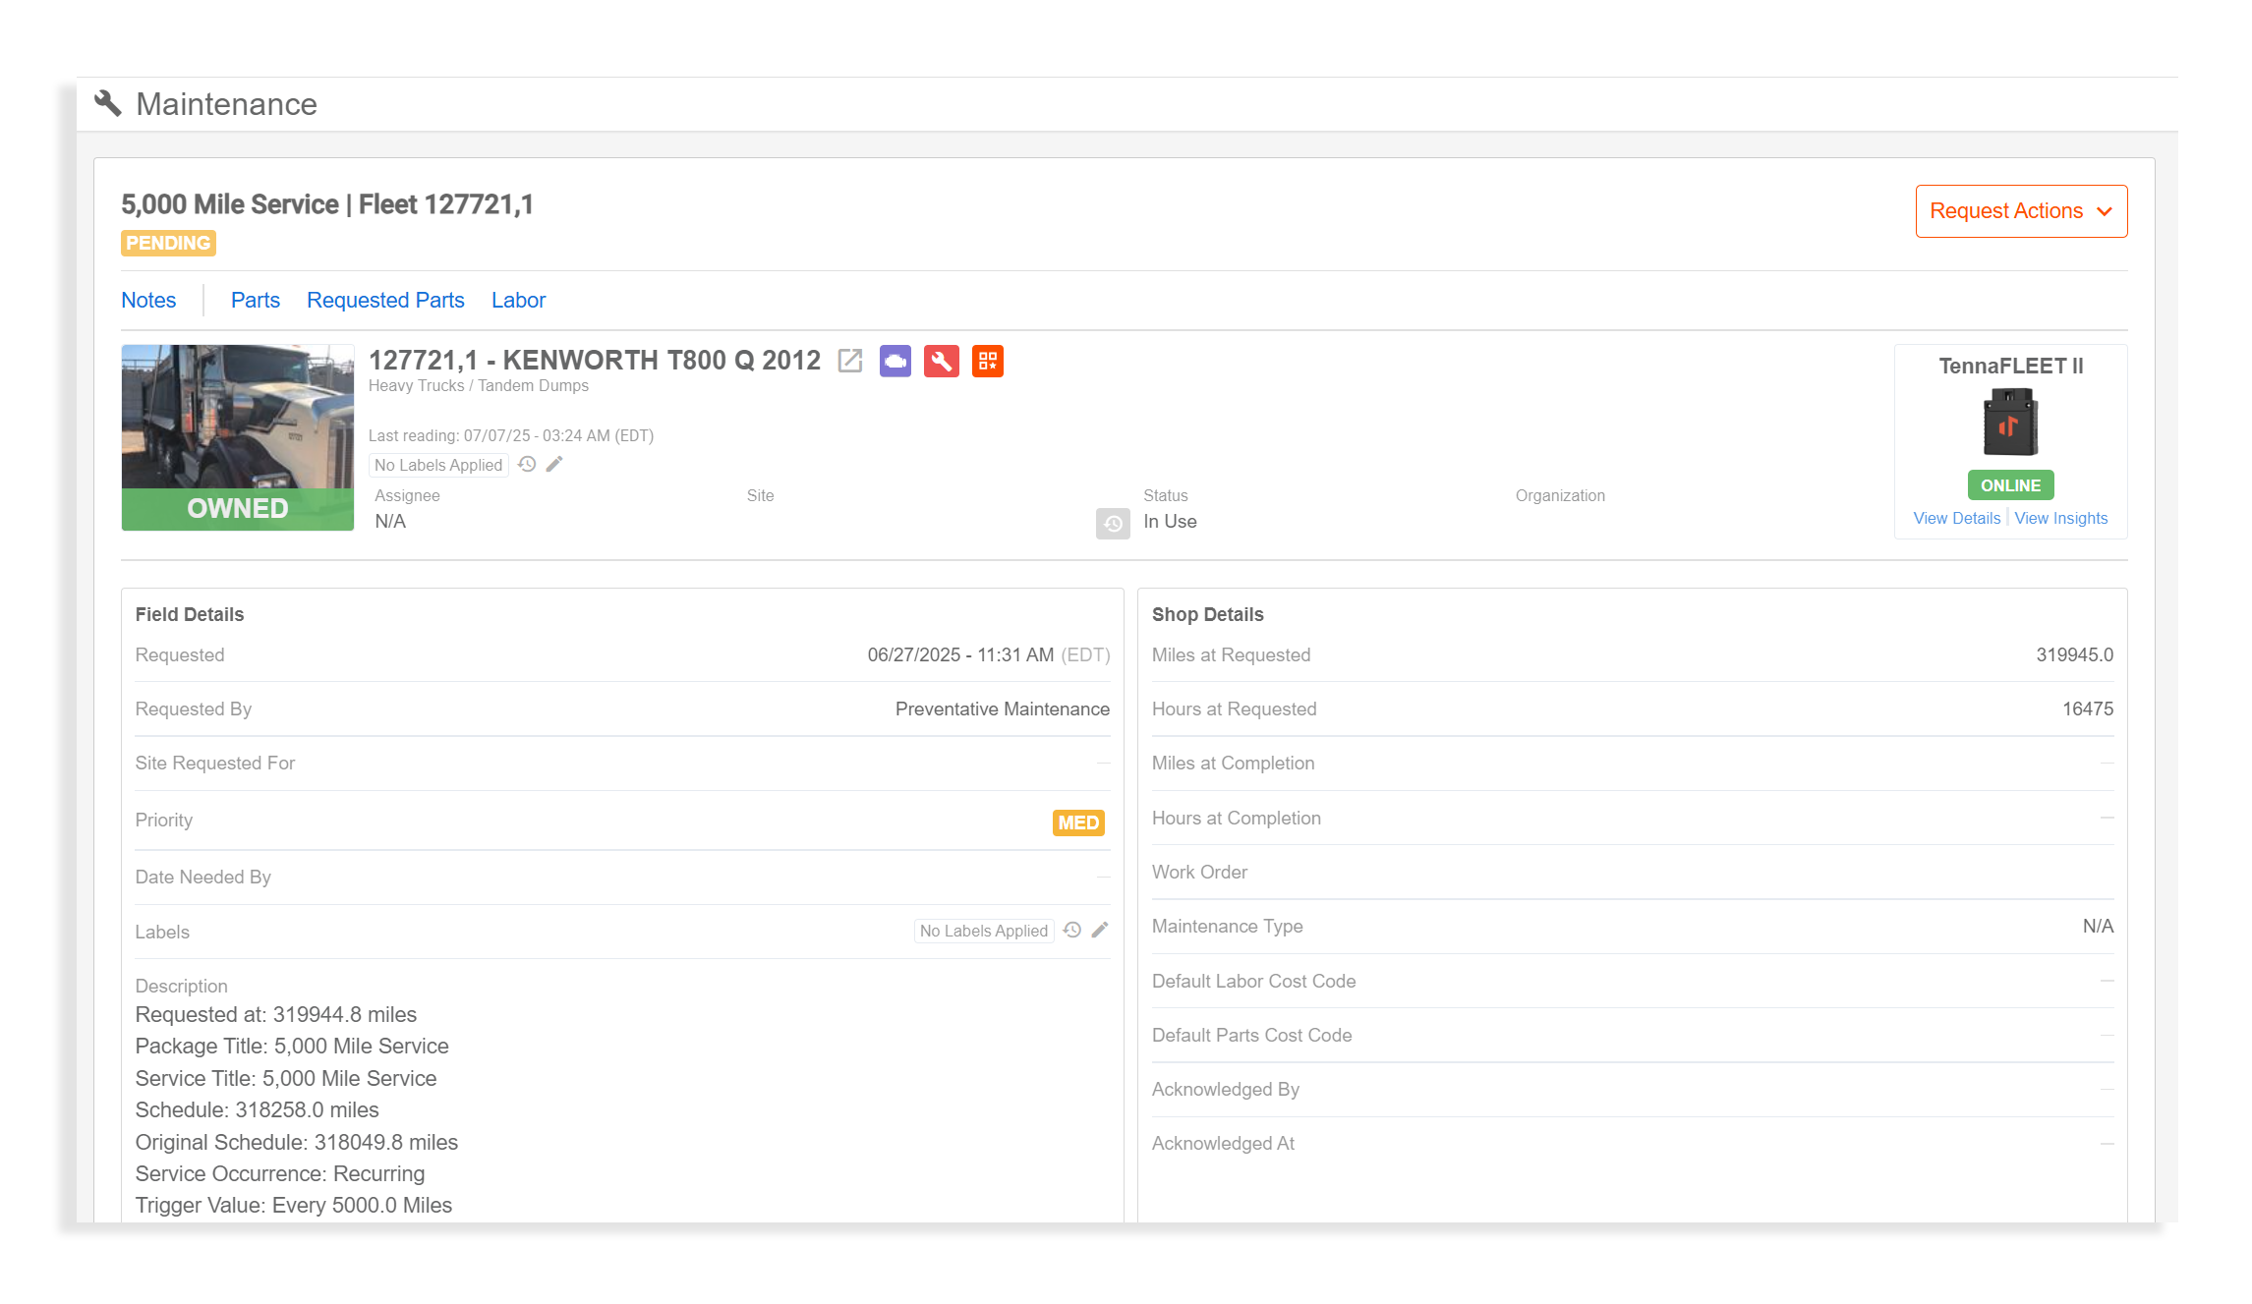Click View Details under TennaFLEET II
This screenshot has height=1304, width=2252.
1956,518
